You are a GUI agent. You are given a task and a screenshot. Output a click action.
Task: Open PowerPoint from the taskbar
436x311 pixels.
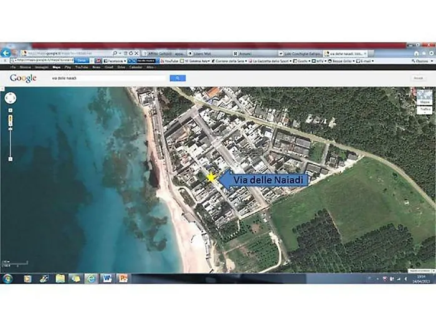pyautogui.click(x=123, y=278)
